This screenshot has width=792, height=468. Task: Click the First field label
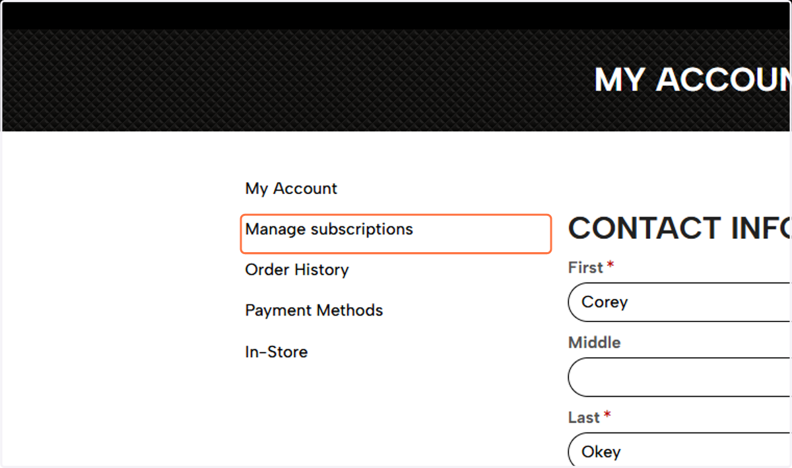586,267
